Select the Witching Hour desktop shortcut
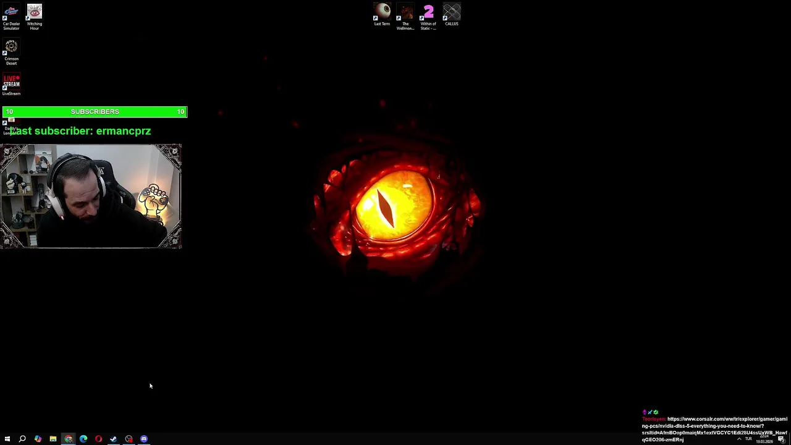The height and width of the screenshot is (445, 791). tap(35, 17)
